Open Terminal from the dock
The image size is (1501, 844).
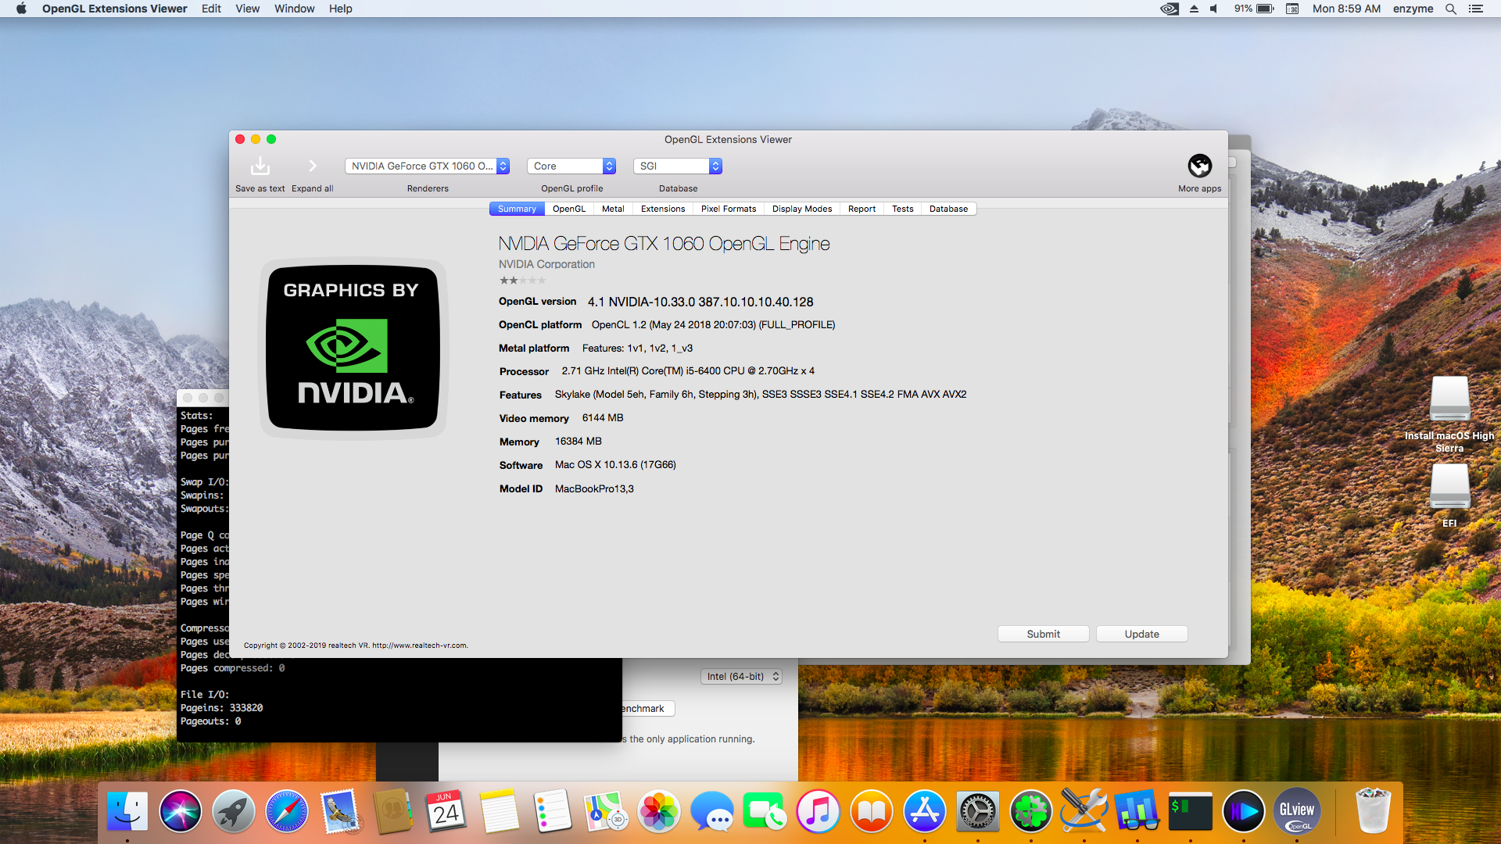click(x=1190, y=812)
